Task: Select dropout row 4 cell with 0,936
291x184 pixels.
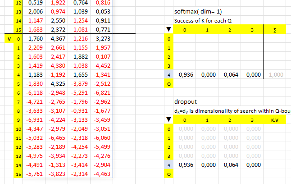Action: click(x=185, y=166)
